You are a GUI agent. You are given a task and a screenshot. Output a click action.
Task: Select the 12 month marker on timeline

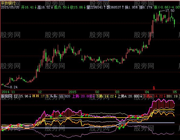pos(40,92)
